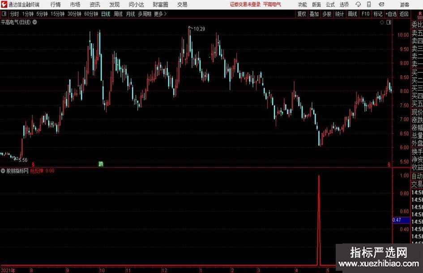Open the 版面 menu
This screenshot has width=423, height=273.
pos(316,4)
